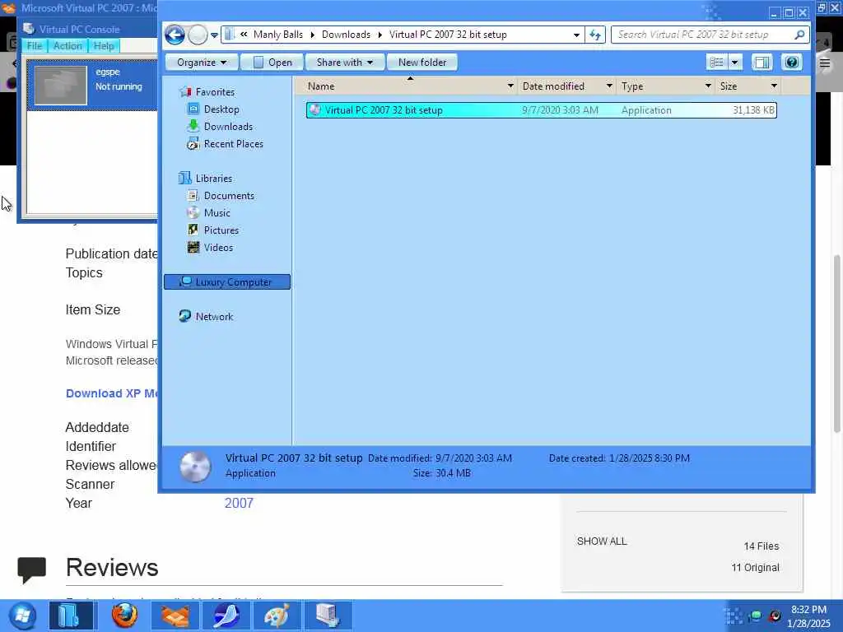Click the New folder button
This screenshot has width=843, height=632.
422,63
